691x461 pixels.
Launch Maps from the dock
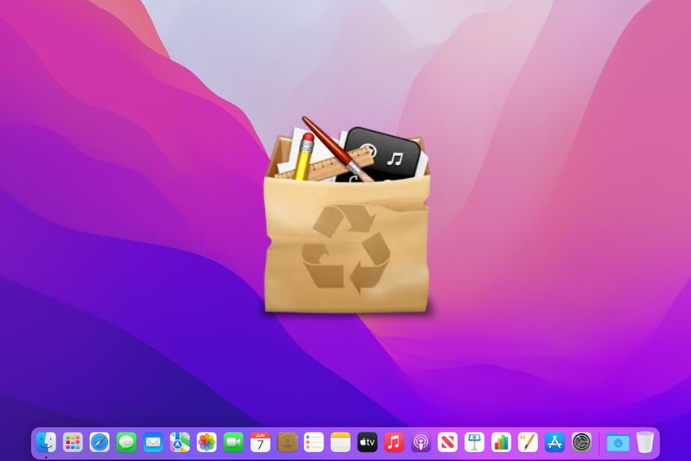tap(180, 442)
